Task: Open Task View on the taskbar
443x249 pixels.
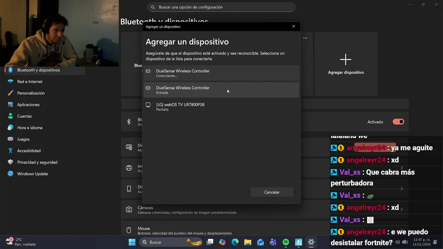Action: (x=210, y=242)
